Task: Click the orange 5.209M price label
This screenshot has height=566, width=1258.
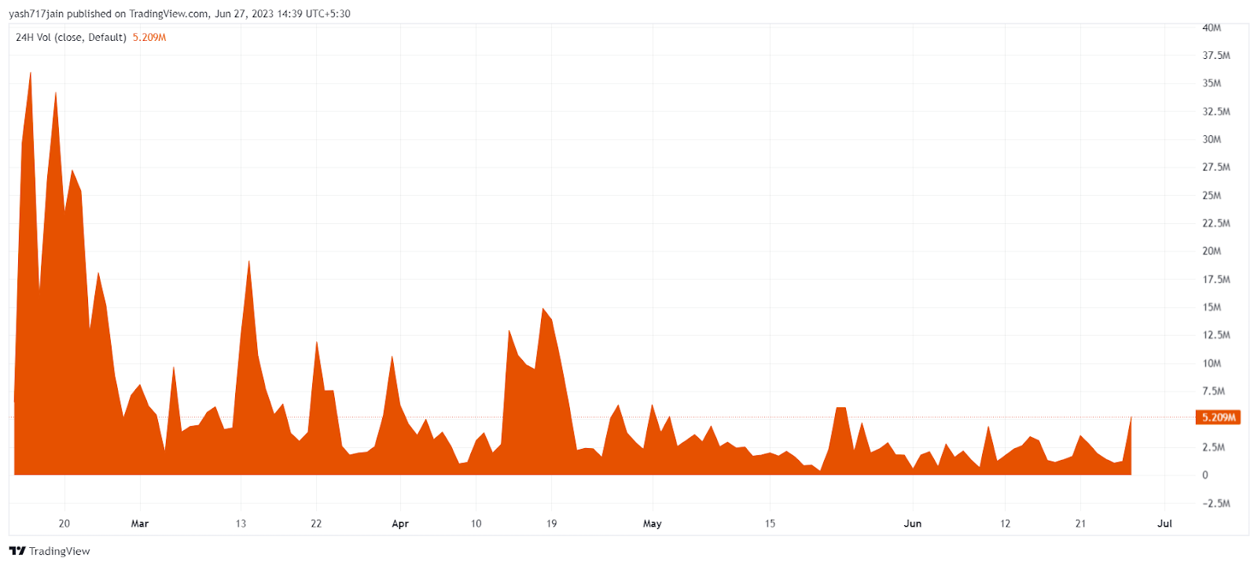Action: click(x=1218, y=417)
